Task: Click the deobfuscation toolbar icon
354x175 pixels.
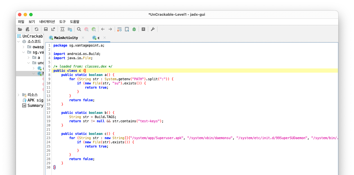Action: tap(119, 29)
